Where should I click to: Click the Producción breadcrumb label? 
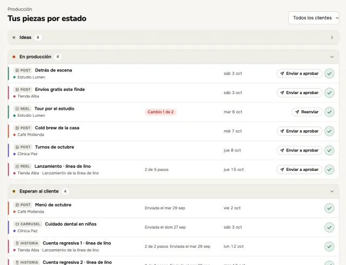pyautogui.click(x=20, y=9)
